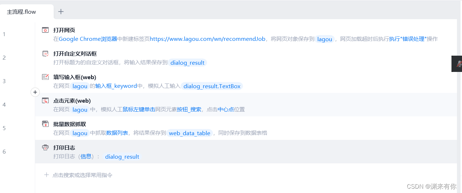The width and height of the screenshot is (462, 193).
Task: Click the muted microphone icon at right edge
Action: [x=459, y=64]
